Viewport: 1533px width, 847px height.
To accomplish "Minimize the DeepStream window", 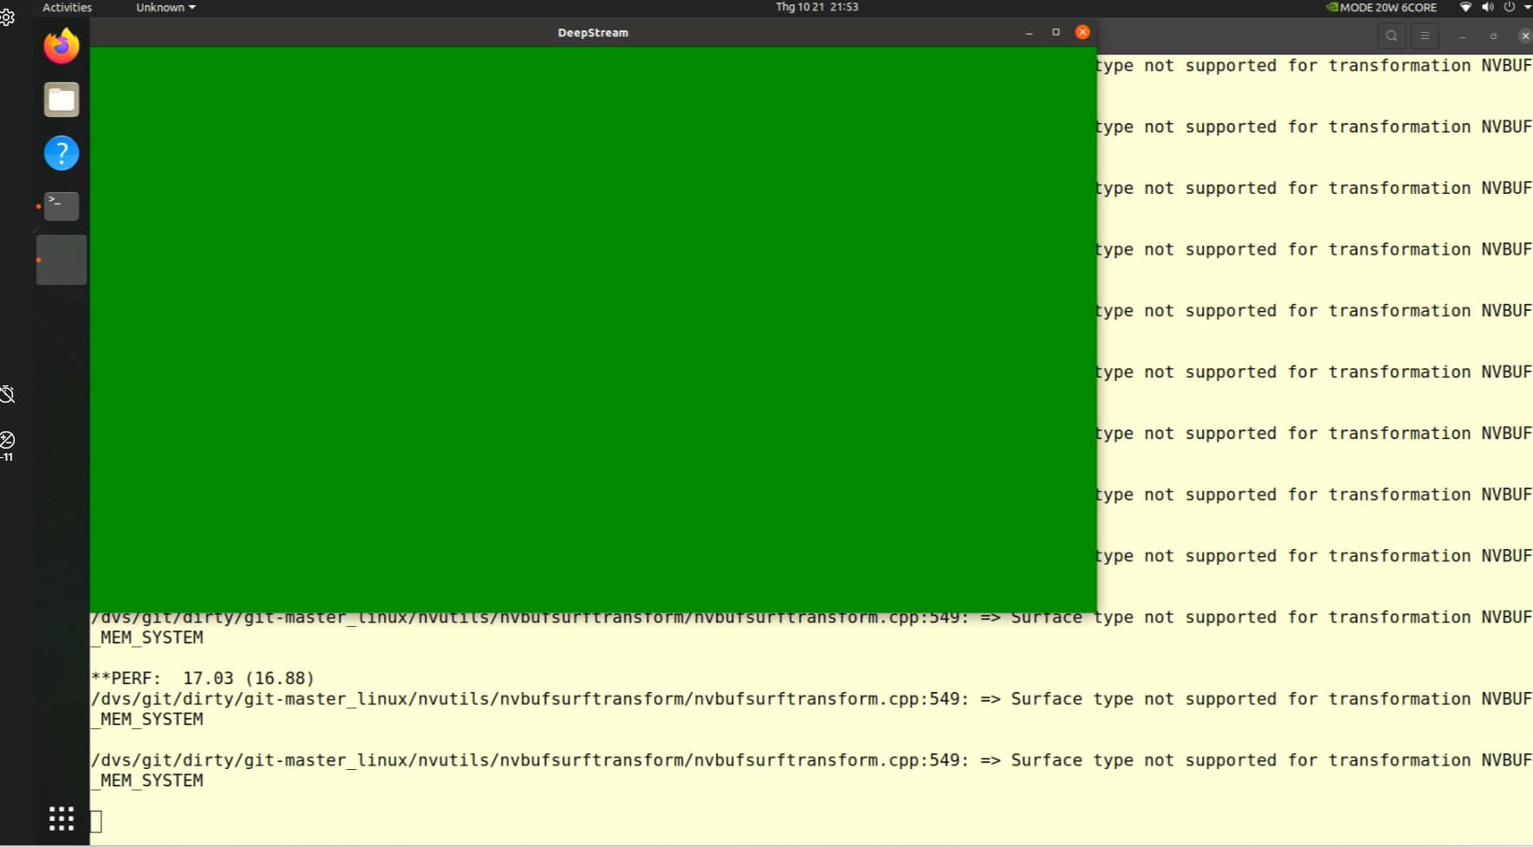I will 1029,32.
